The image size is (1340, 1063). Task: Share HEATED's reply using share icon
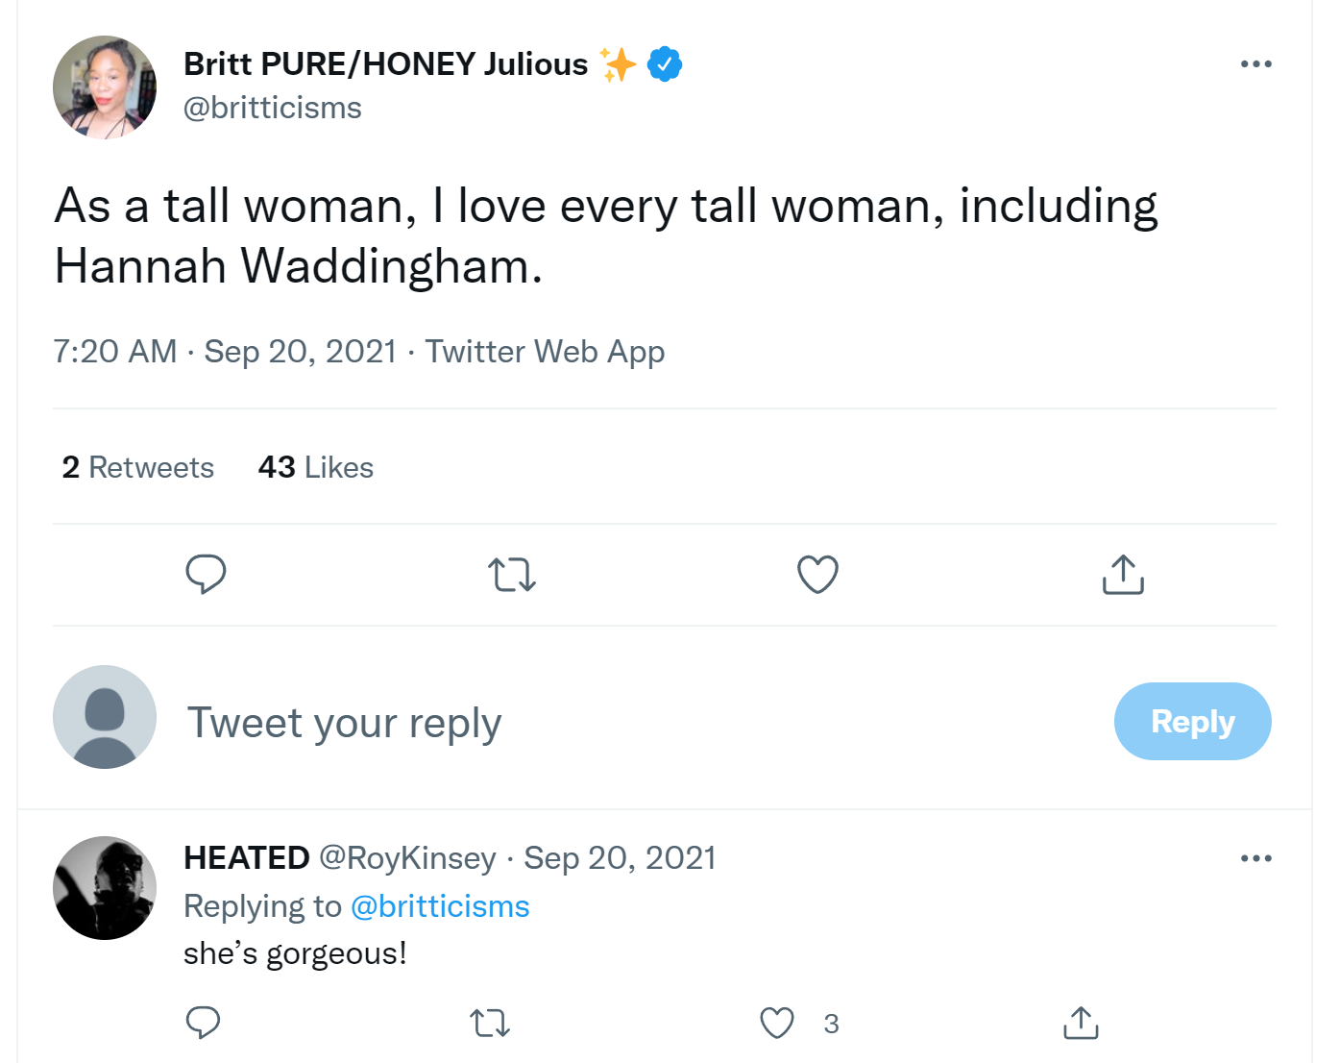1081,1023
